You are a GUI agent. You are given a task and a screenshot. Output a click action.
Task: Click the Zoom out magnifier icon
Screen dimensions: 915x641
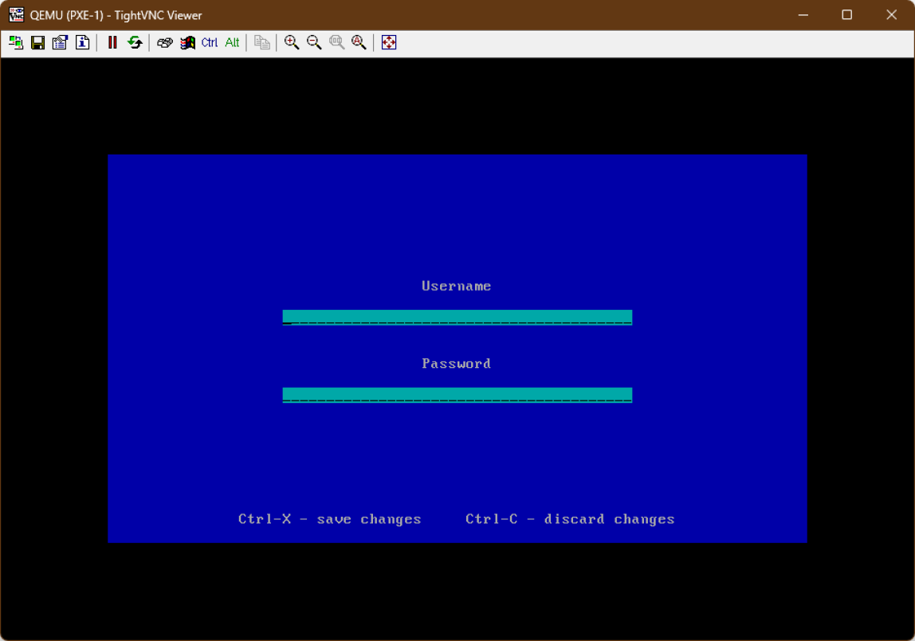(x=314, y=42)
